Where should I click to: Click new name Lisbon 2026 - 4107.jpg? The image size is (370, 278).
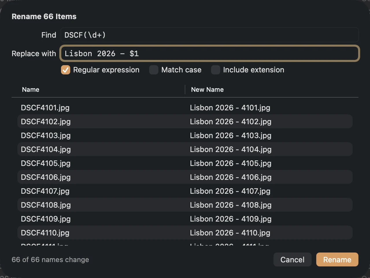coord(230,191)
